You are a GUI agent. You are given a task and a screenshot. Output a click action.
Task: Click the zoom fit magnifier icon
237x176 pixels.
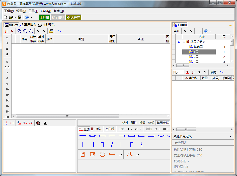pyautogui.click(x=19, y=31)
